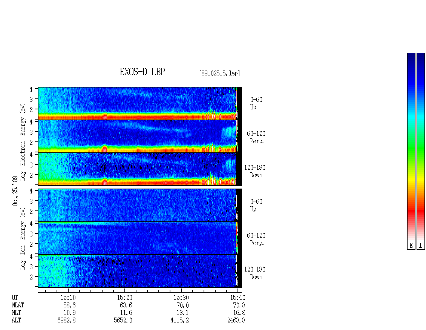Click the ion 60-120 Perp. spectrogram panel
The height and width of the screenshot is (330, 426).
point(139,238)
